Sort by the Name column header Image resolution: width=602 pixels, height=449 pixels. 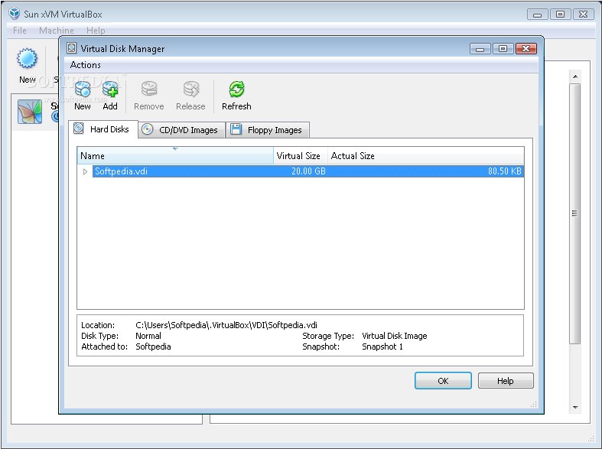coord(175,156)
